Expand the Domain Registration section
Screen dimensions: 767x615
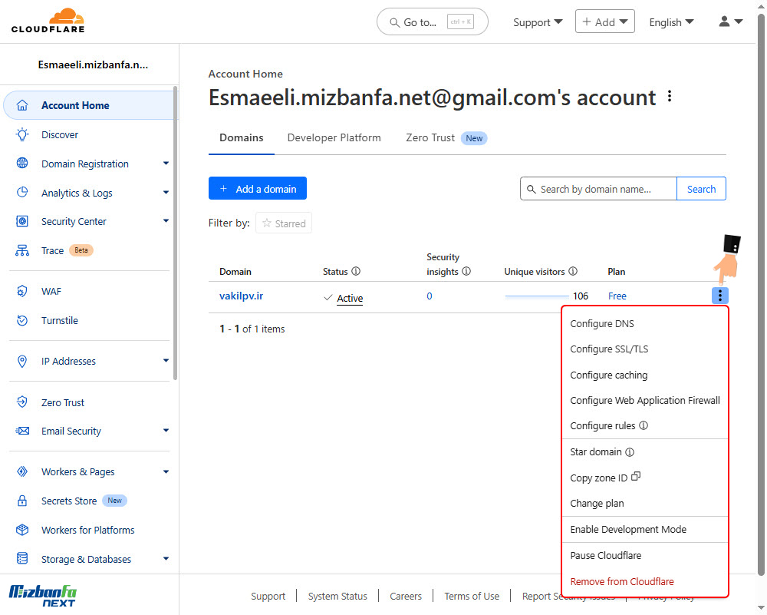[166, 164]
